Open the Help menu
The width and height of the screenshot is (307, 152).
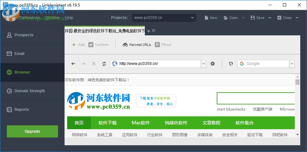(x=69, y=18)
